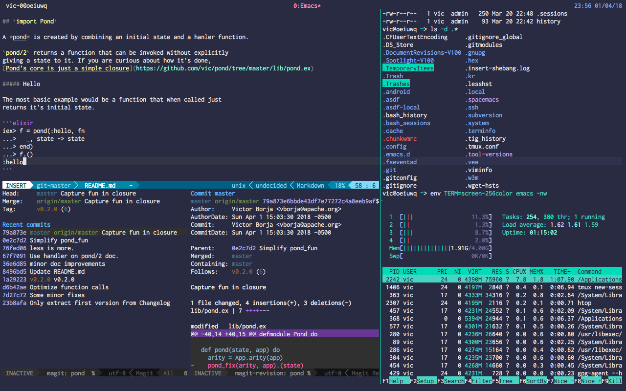Open F6 SortBy in htop footer
626x391 pixels.
533,381
